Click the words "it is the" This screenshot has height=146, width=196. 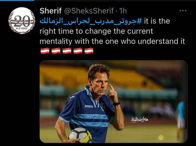click(x=157, y=21)
